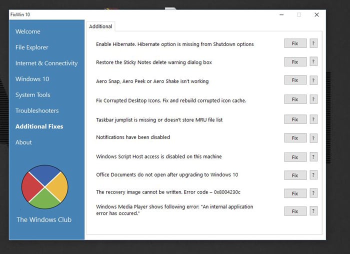Fix Sticky Notes delete warning dialog
The width and height of the screenshot is (350, 254).
coord(295,62)
